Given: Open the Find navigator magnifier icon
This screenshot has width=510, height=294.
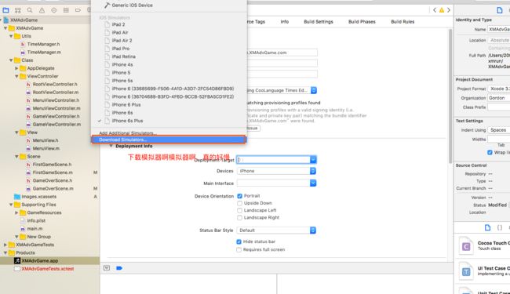Looking at the screenshot, I should coord(30,10).
